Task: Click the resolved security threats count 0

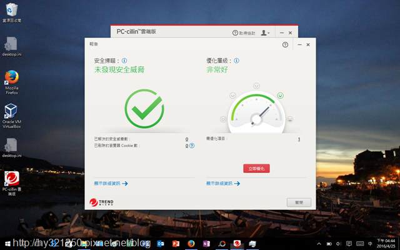Action: (187, 139)
